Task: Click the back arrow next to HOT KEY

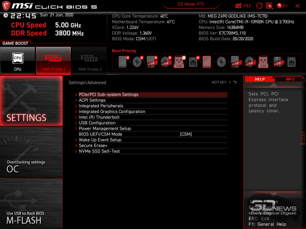Action: [x=235, y=82]
